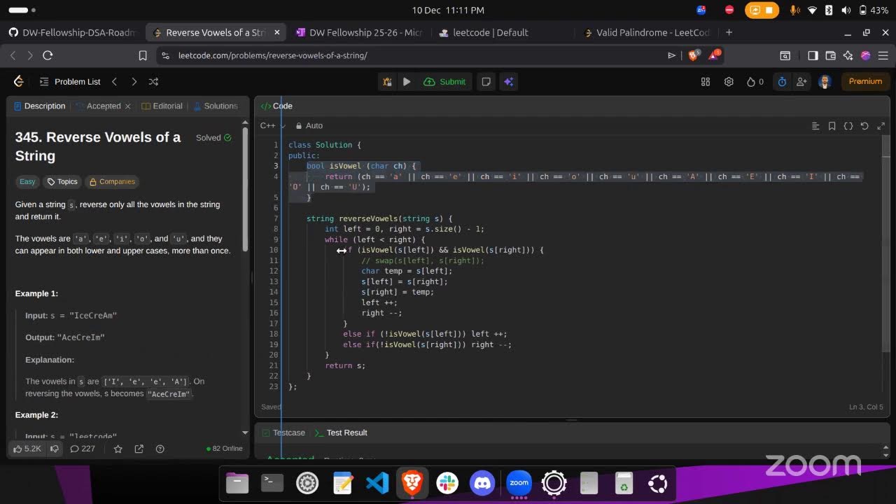
Task: Go to the previous problem arrow
Action: (115, 81)
